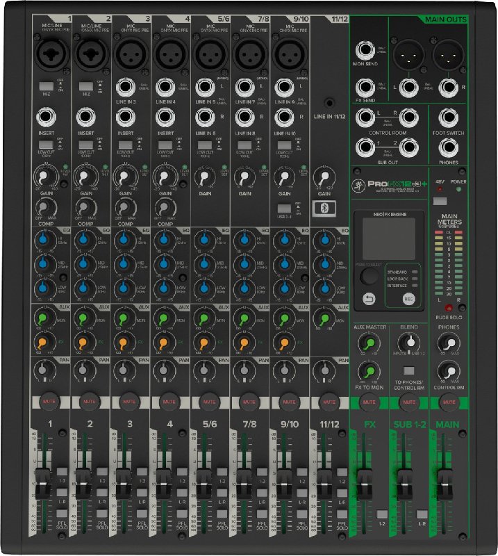Click the Press To Select encoder knob
Screen dimensions: 498x556
(369, 276)
